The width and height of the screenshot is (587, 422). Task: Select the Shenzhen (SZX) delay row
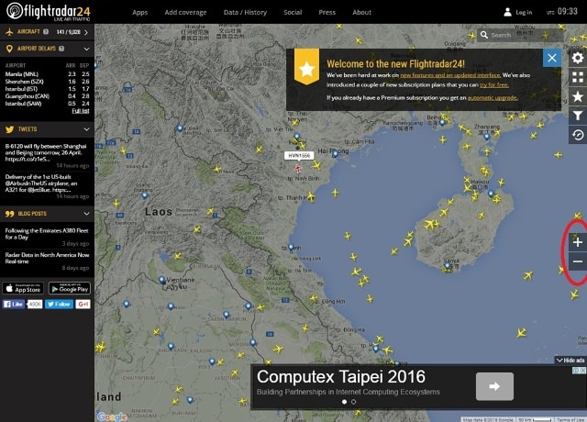[x=47, y=82]
